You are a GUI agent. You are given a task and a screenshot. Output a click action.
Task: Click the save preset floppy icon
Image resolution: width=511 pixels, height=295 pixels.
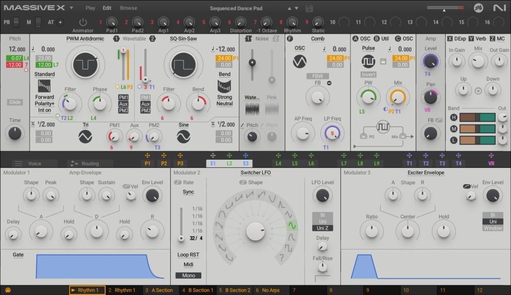[x=309, y=8]
